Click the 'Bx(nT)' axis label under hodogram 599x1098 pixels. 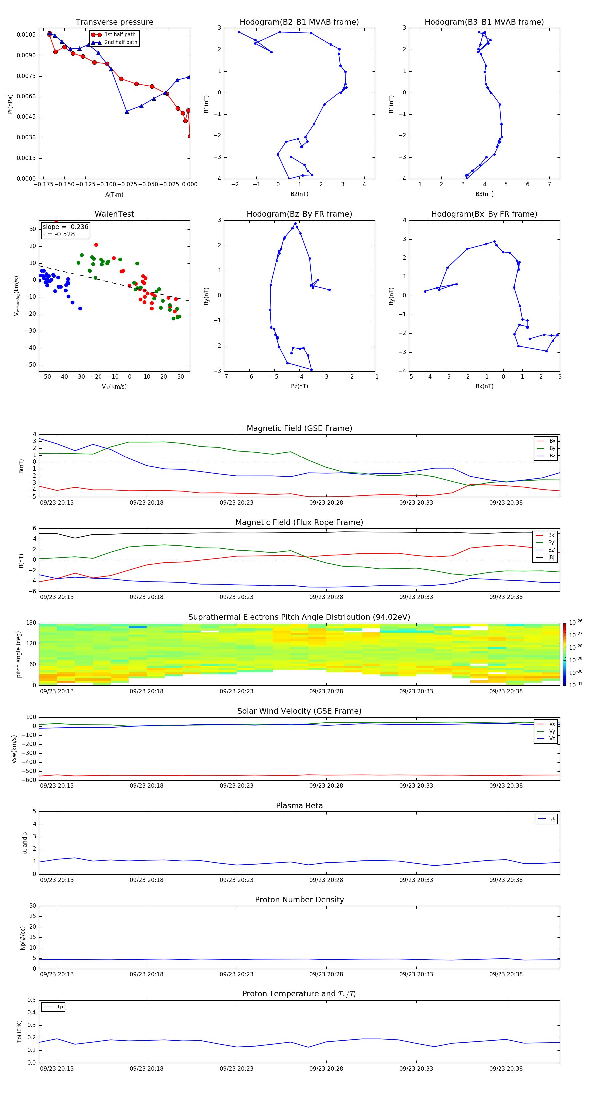pyautogui.click(x=484, y=386)
